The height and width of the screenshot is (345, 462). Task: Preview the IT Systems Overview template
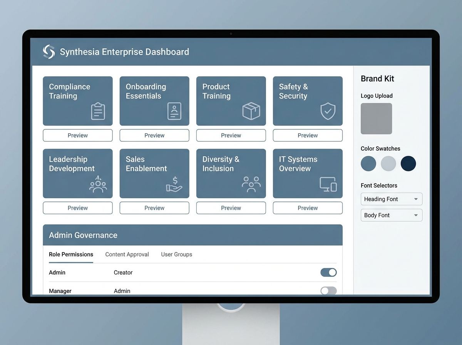click(x=308, y=208)
